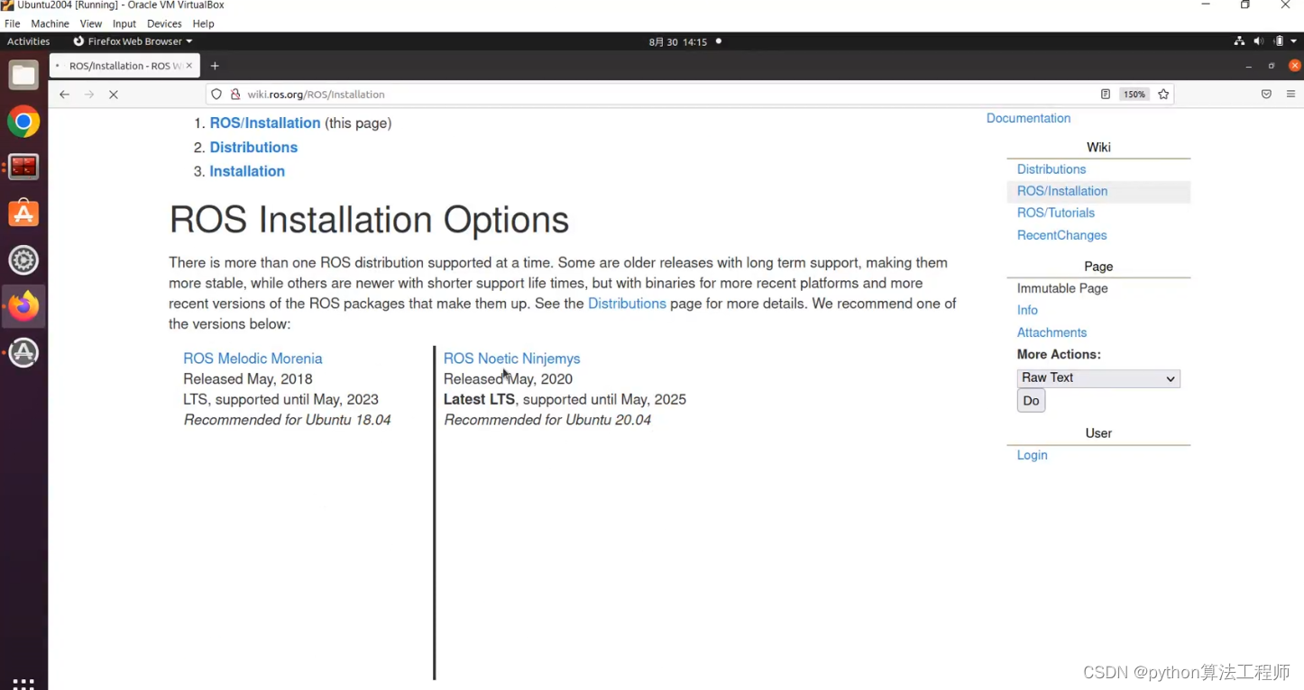Screen dimensions: 1304x690
Task: Show Applications grid at dock bottom
Action: [23, 684]
